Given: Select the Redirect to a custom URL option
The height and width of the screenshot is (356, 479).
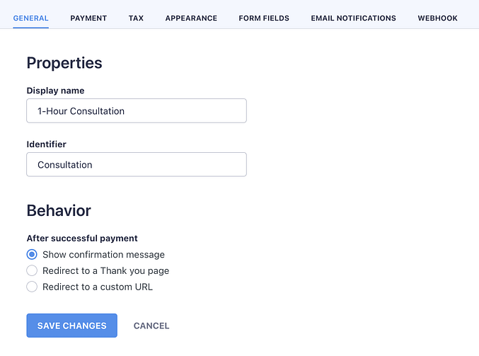Looking at the screenshot, I should [32, 287].
